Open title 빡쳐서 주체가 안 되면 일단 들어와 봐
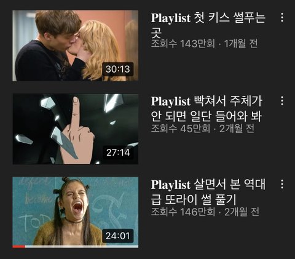This screenshot has height=259, width=295. click(206, 108)
